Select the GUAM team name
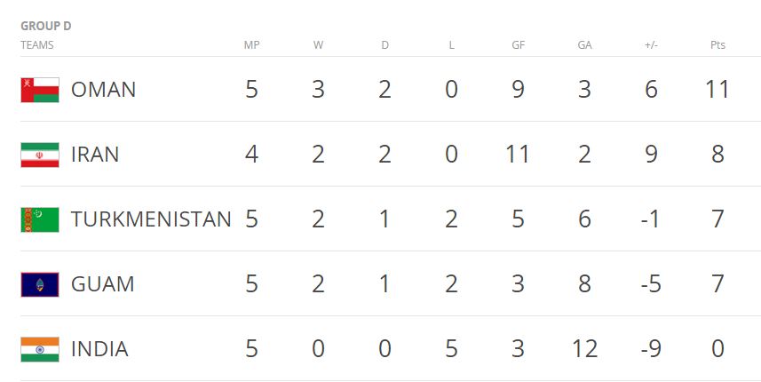Image resolution: width=761 pixels, height=382 pixels. pyautogui.click(x=102, y=284)
